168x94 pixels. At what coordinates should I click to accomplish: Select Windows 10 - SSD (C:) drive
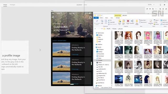point(103,65)
